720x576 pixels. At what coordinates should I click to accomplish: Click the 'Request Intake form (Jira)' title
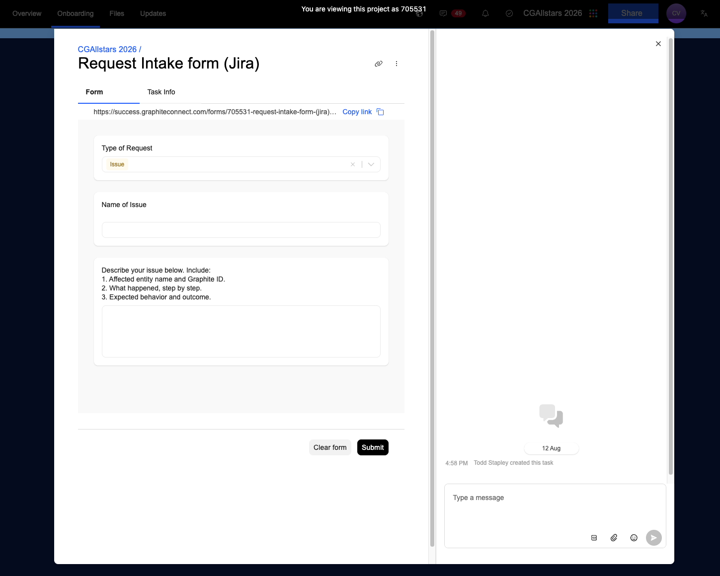169,64
